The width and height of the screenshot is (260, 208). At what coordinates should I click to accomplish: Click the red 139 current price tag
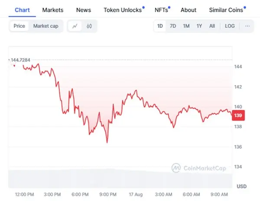[238, 115]
